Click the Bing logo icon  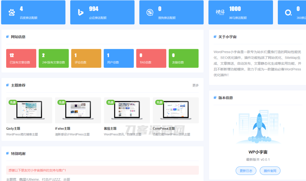[x=81, y=13]
